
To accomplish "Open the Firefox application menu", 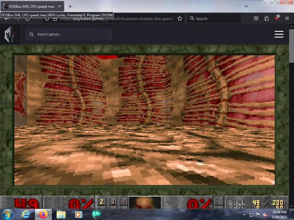I will [287, 18].
